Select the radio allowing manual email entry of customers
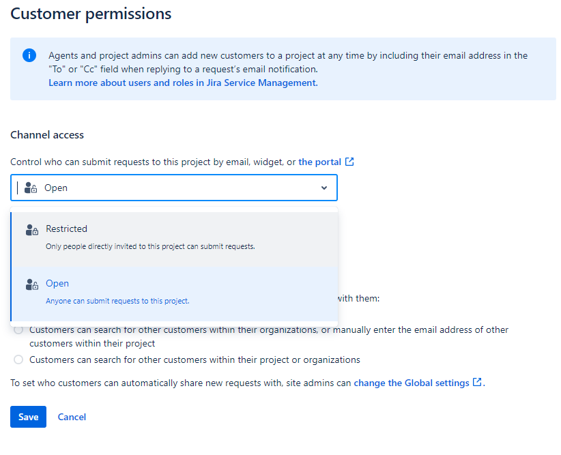The width and height of the screenshot is (561, 455). pyautogui.click(x=18, y=329)
